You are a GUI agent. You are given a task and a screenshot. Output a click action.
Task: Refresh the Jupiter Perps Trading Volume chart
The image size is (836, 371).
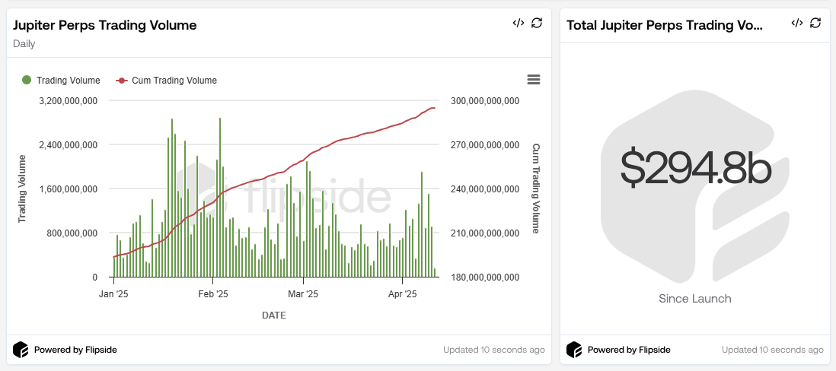tap(537, 23)
